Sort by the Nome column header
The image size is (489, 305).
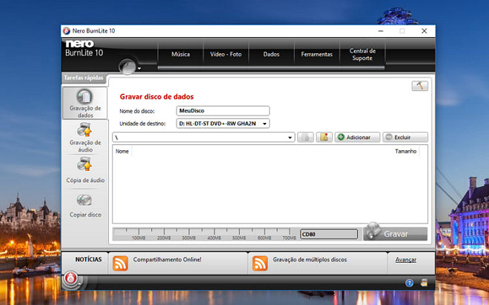(122, 152)
